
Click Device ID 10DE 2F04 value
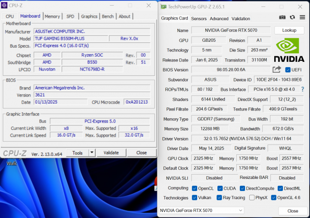(279, 80)
